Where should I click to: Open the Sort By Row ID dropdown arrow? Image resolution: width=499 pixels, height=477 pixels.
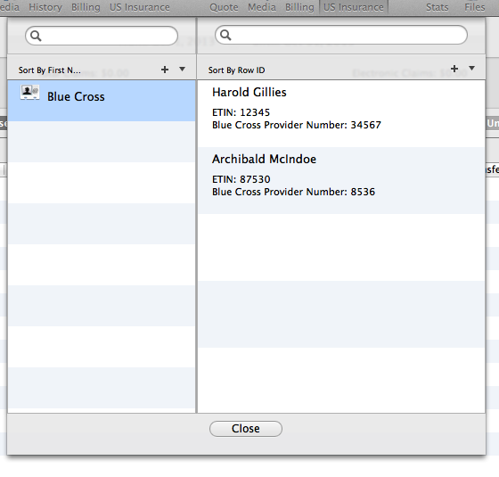pos(472,68)
